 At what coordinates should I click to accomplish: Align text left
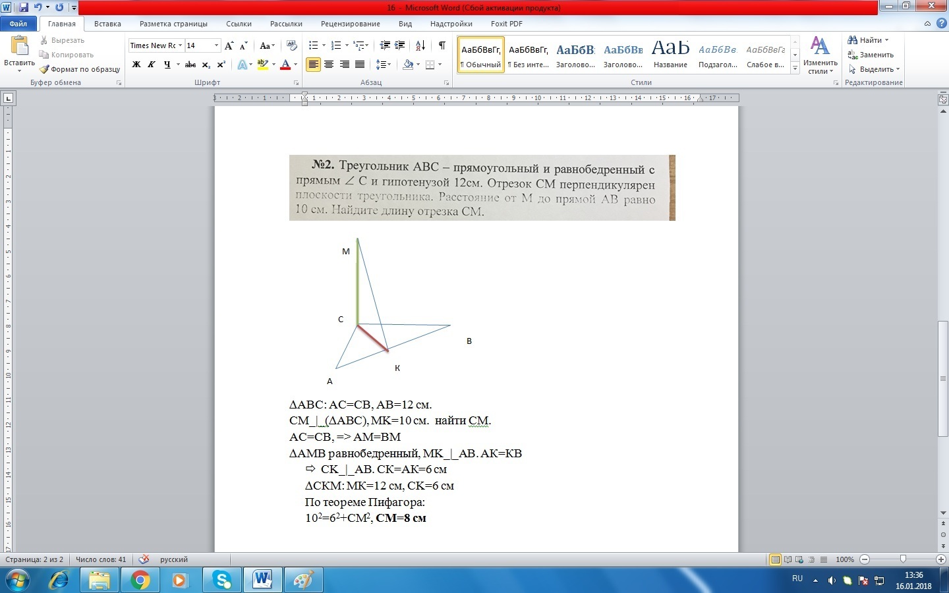point(313,65)
